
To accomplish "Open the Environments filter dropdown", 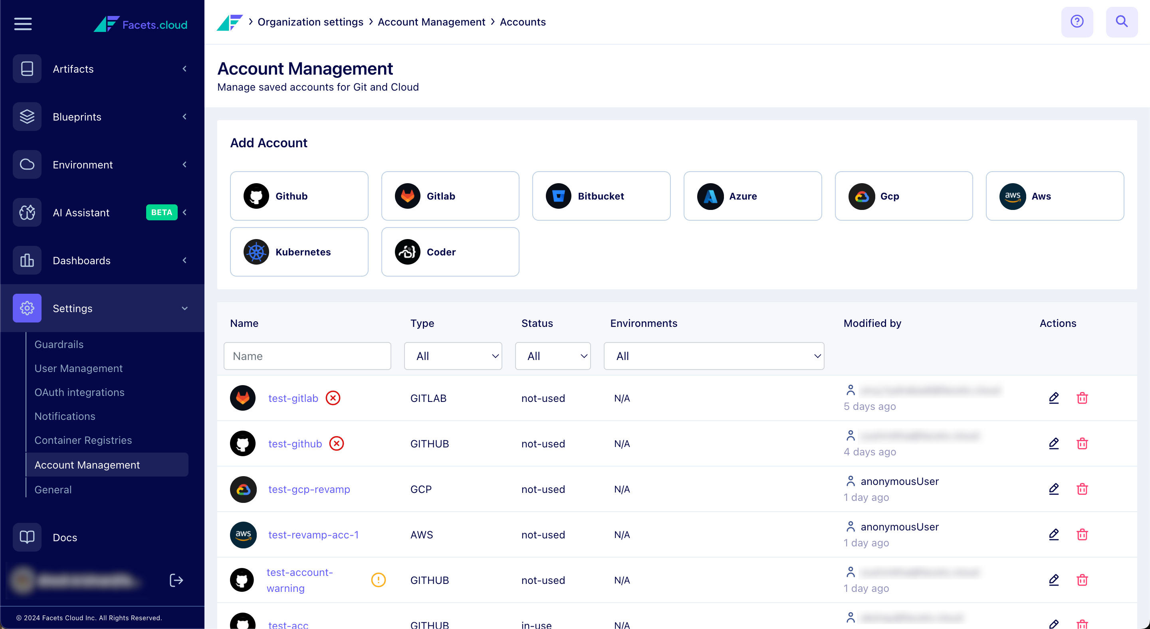I will (x=714, y=356).
